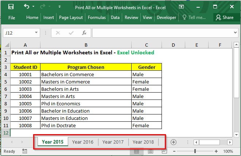Screen dimensions: 241x156
Task: Click the Tell me search box
Action: coord(194,17)
